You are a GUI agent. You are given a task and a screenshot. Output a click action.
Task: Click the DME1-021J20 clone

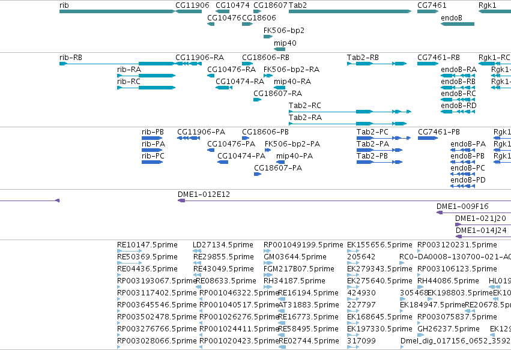click(x=483, y=225)
